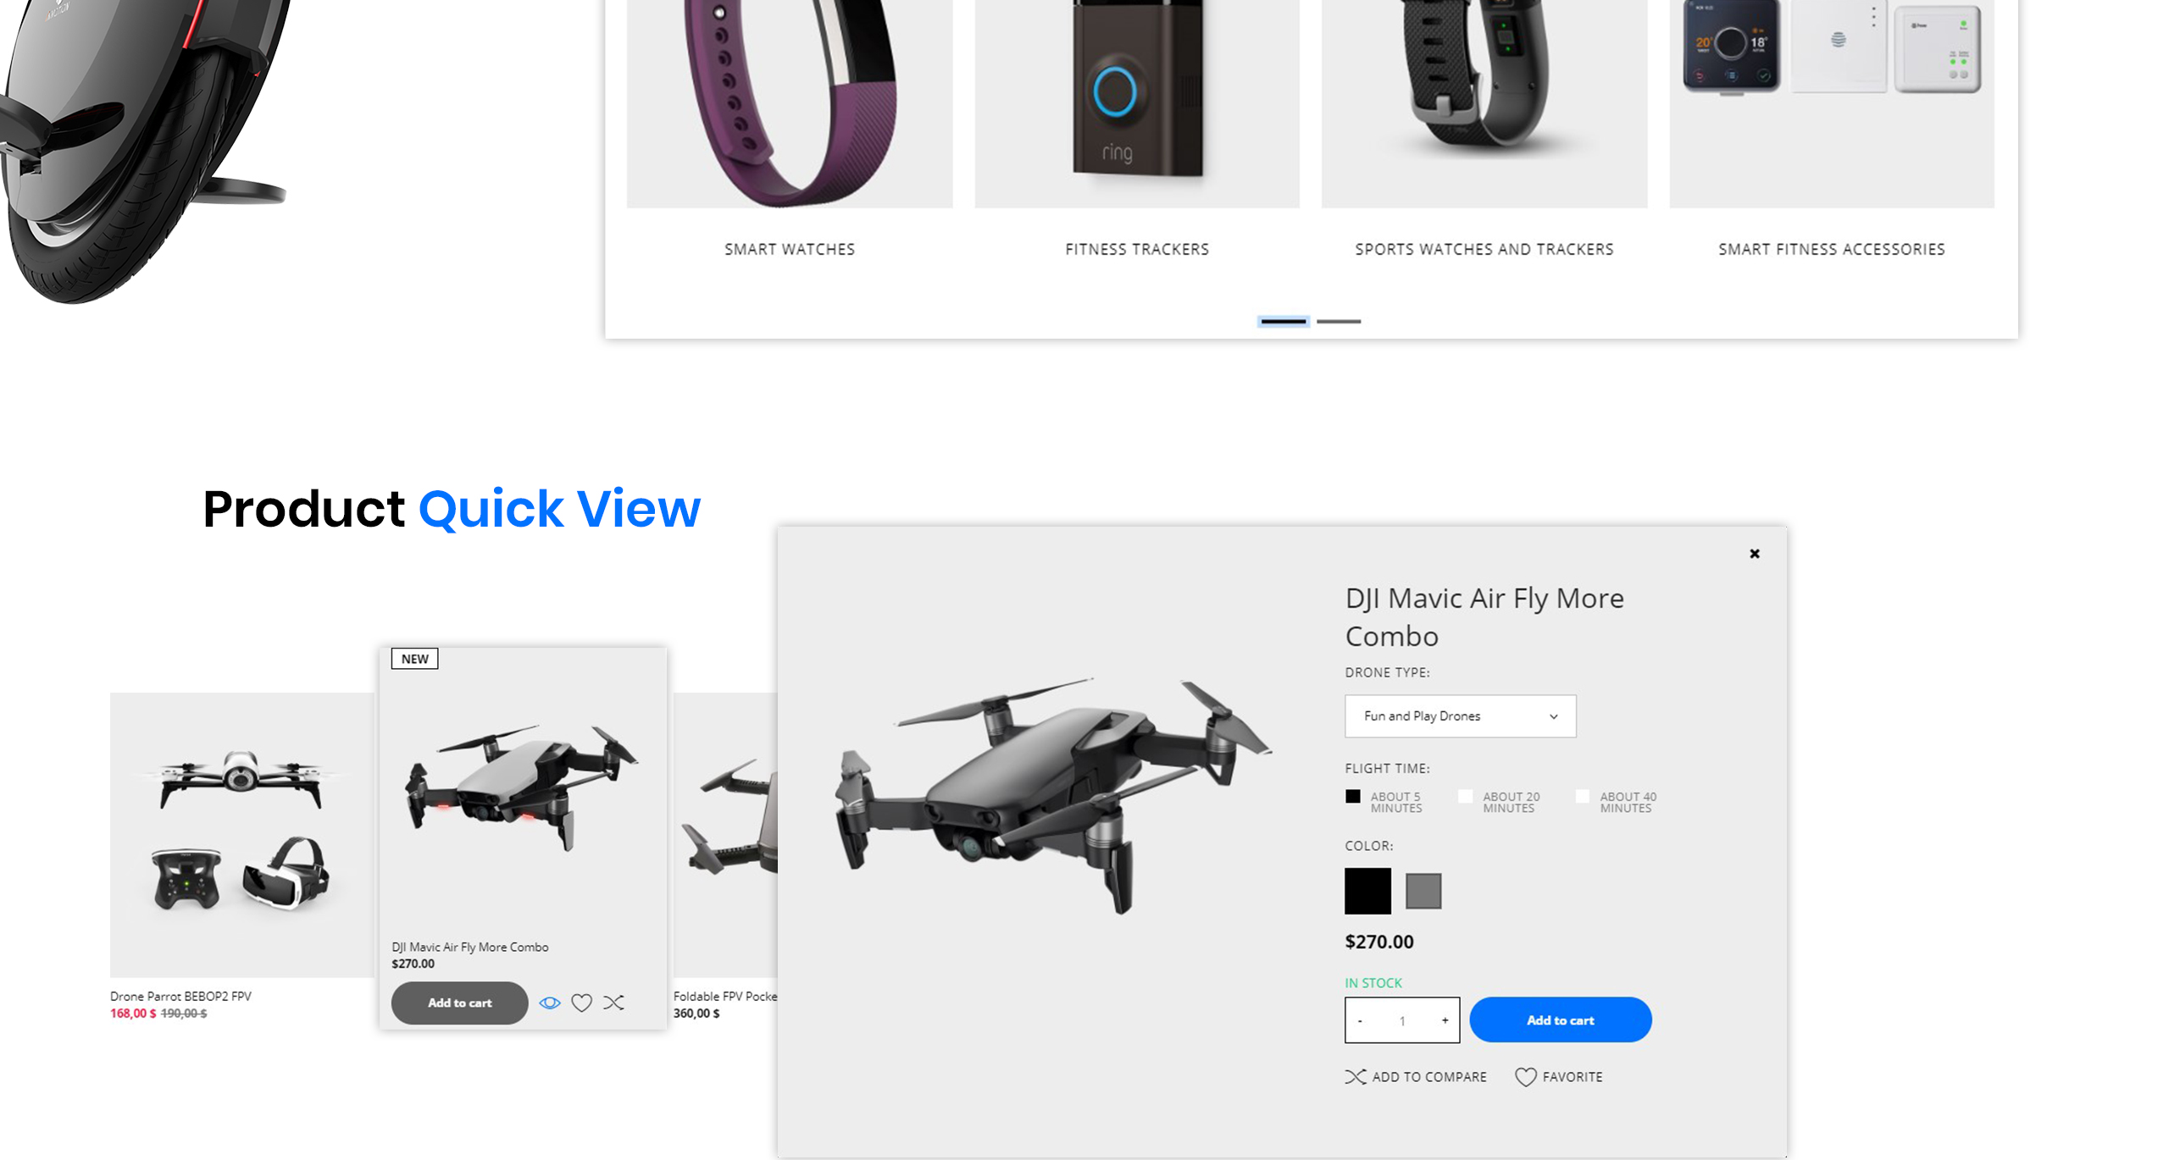This screenshot has height=1160, width=2169.
Task: Open the Smart Watches category thumbnail
Action: 790,103
